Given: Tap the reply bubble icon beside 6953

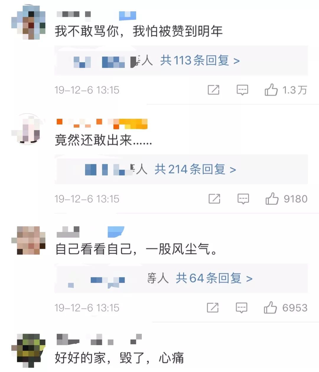Looking at the screenshot, I should (x=241, y=308).
